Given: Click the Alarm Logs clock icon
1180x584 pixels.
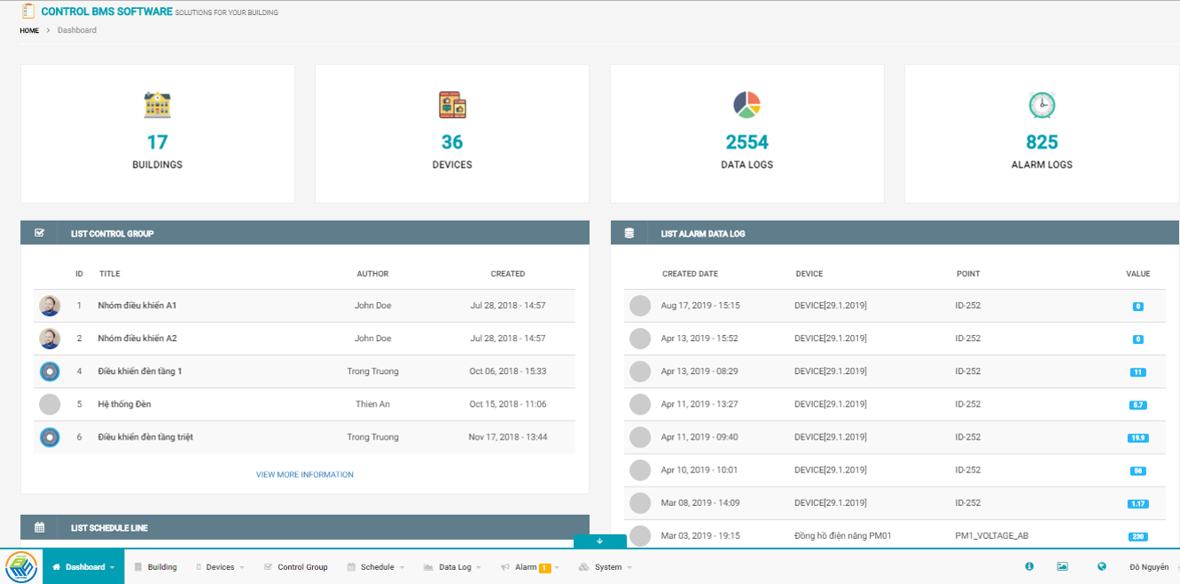Looking at the screenshot, I should point(1042,105).
